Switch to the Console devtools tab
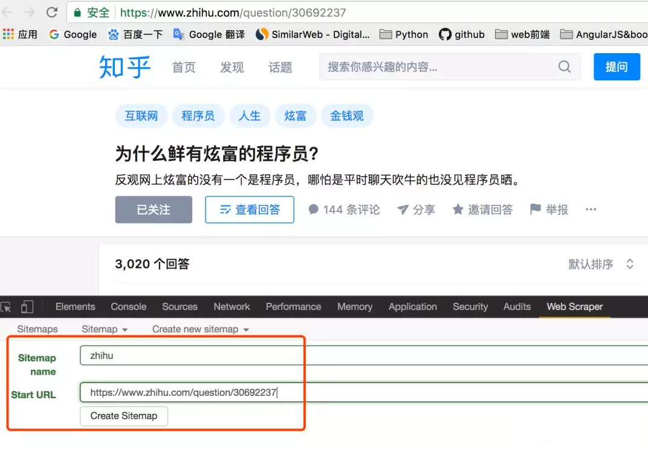Image resolution: width=648 pixels, height=452 pixels. pos(129,306)
